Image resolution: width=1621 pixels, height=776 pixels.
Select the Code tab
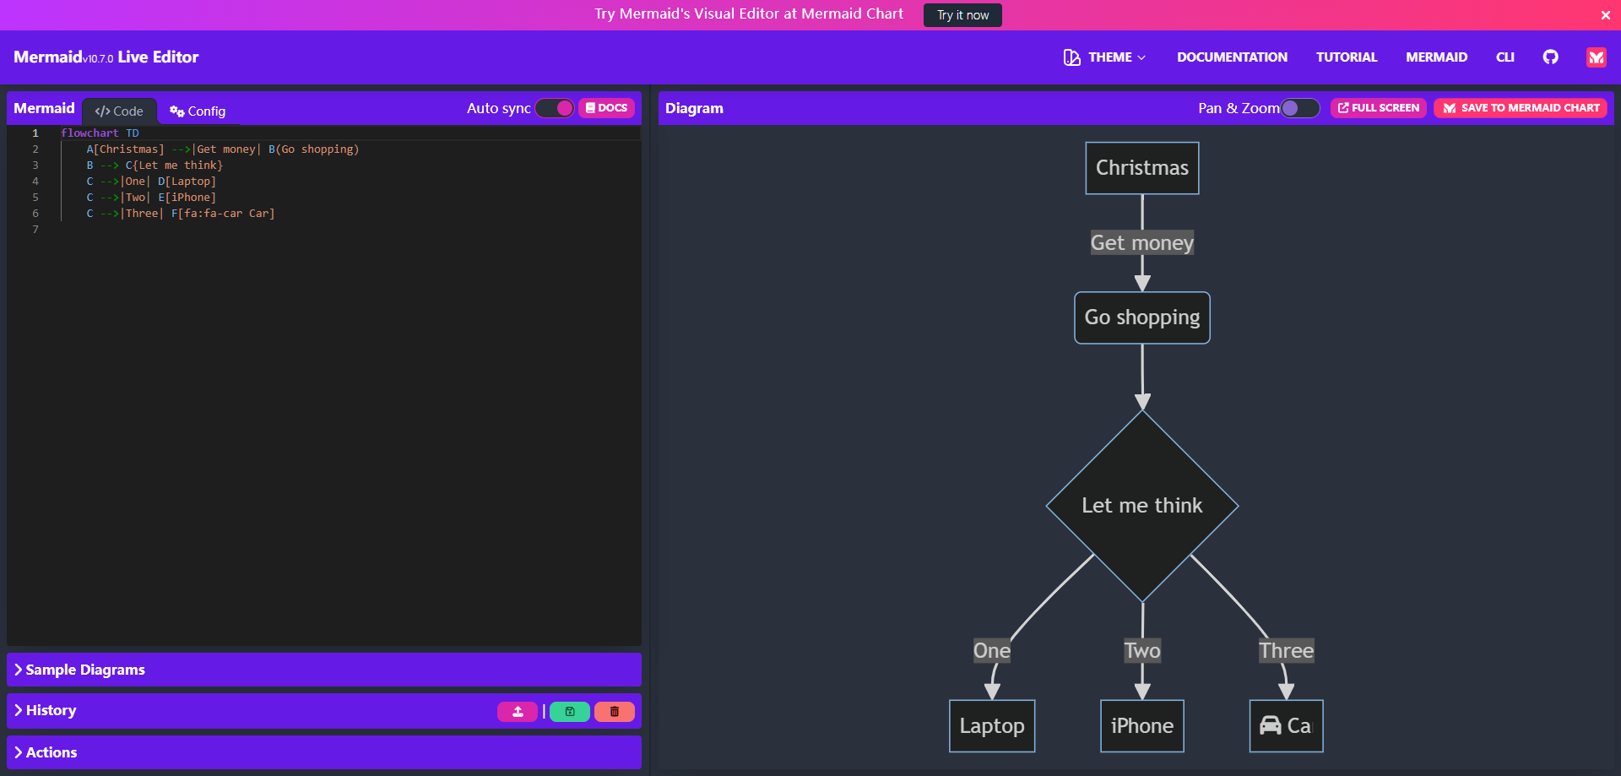[119, 111]
